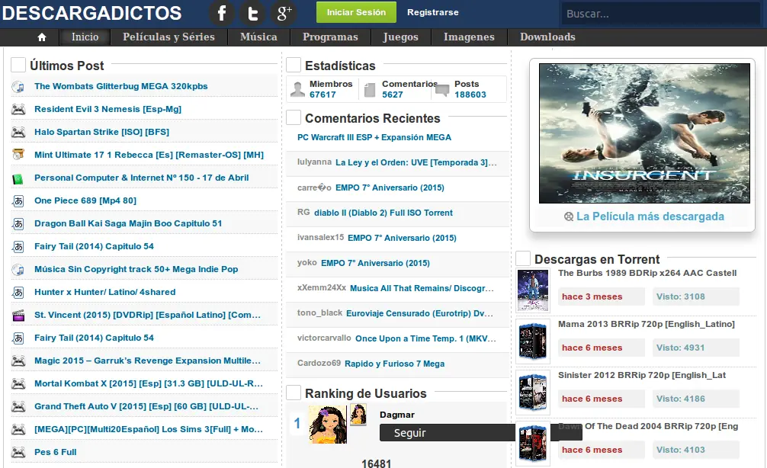This screenshot has width=767, height=468.
Task: Open Once Upon a Time Temp. 1 link
Action: (425, 338)
